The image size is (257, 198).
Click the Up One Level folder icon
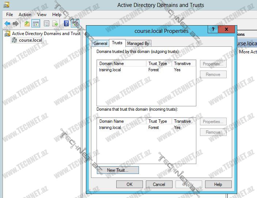[27, 24]
